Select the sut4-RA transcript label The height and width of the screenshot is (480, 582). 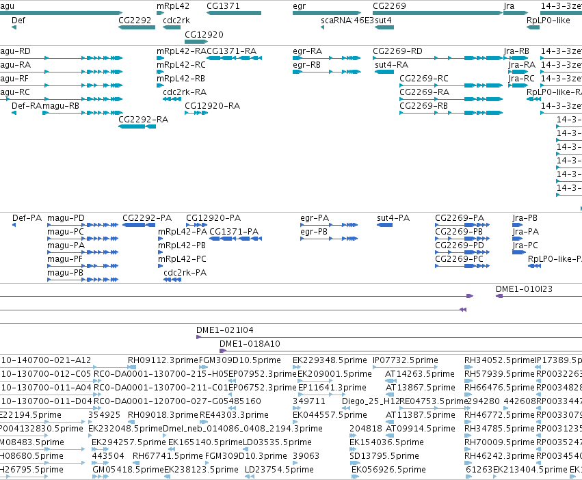[x=392, y=65]
